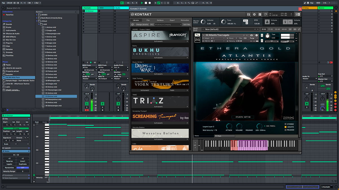Open Kontakt workspace layout icon
The width and height of the screenshot is (339, 190).
(x=260, y=14)
